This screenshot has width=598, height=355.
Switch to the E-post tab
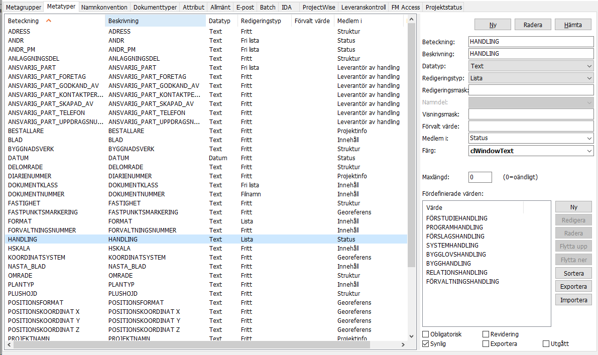(245, 7)
